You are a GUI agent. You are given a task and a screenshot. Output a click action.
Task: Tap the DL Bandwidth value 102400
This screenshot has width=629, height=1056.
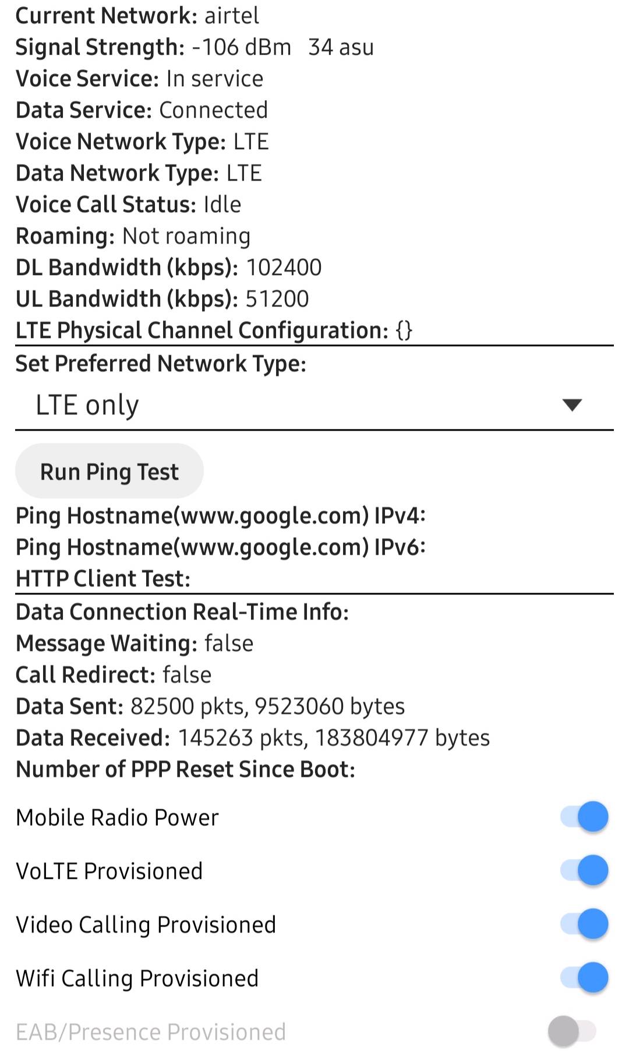284,267
